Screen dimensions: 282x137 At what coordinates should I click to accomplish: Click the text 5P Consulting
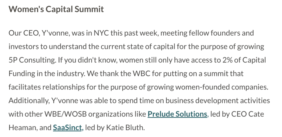click(x=32, y=60)
